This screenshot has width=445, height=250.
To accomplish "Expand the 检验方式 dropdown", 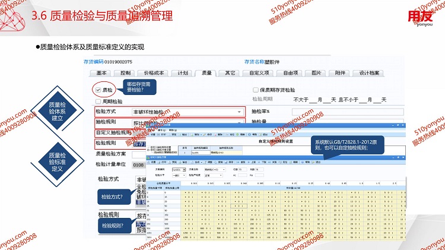I will (240, 112).
